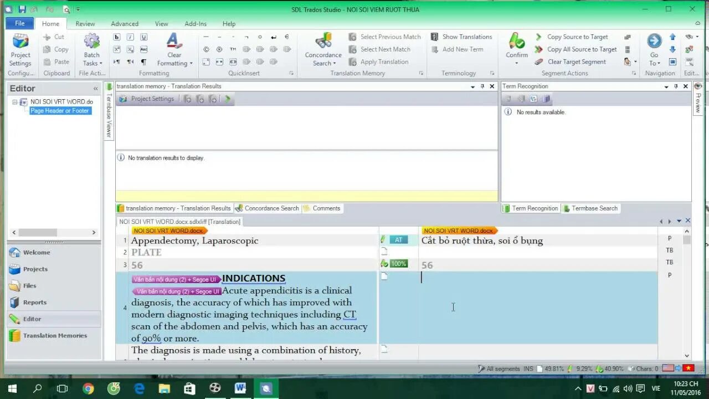Open Term Recognition window position dropdown
The image size is (709, 399).
coord(666,86)
